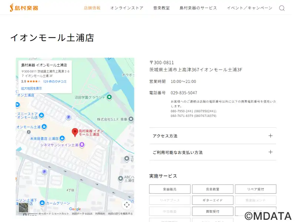Viewport: 296px width, 222px height.
Task: Open the 音楽教室 navigation item
Action: [161, 8]
